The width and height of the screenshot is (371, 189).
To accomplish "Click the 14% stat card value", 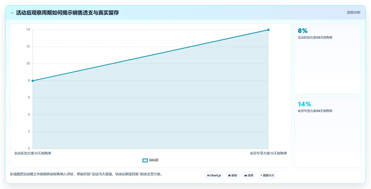I will (304, 104).
